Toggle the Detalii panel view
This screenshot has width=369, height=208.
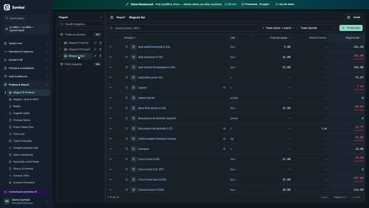point(354,17)
